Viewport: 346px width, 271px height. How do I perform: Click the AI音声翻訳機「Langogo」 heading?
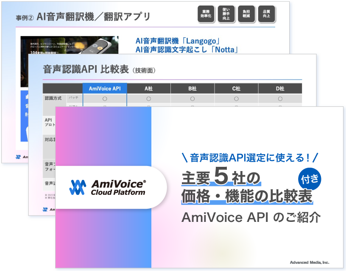[x=178, y=41]
